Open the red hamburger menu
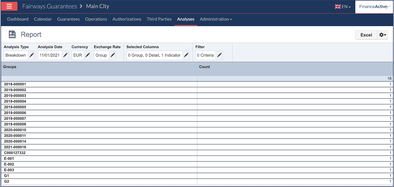Image resolution: width=394 pixels, height=187 pixels. click(x=9, y=6)
